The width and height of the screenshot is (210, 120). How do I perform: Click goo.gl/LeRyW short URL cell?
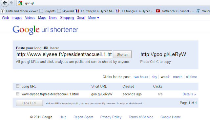click(x=102, y=94)
